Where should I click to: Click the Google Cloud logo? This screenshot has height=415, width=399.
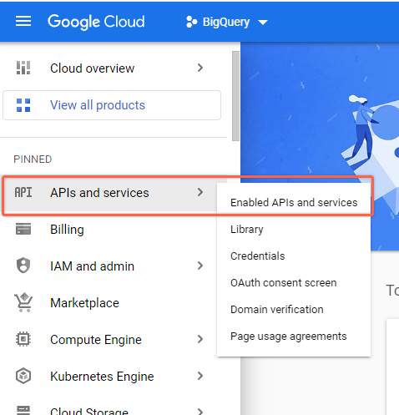point(96,22)
